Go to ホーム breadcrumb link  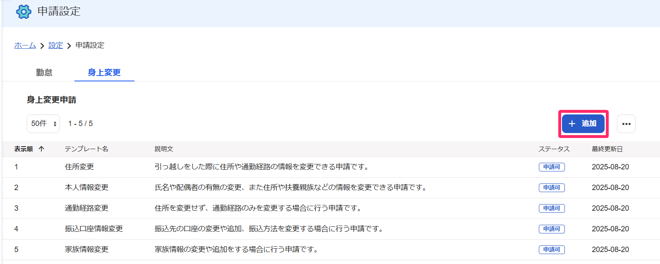tap(25, 45)
